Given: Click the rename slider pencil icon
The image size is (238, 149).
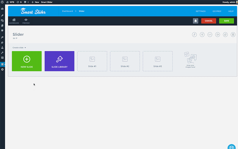Looking at the screenshot, I should pyautogui.click(x=194, y=35).
